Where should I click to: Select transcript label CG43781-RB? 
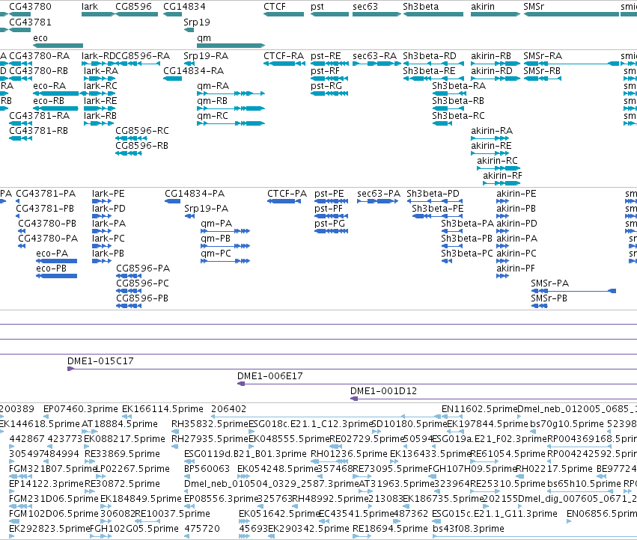[x=39, y=131]
